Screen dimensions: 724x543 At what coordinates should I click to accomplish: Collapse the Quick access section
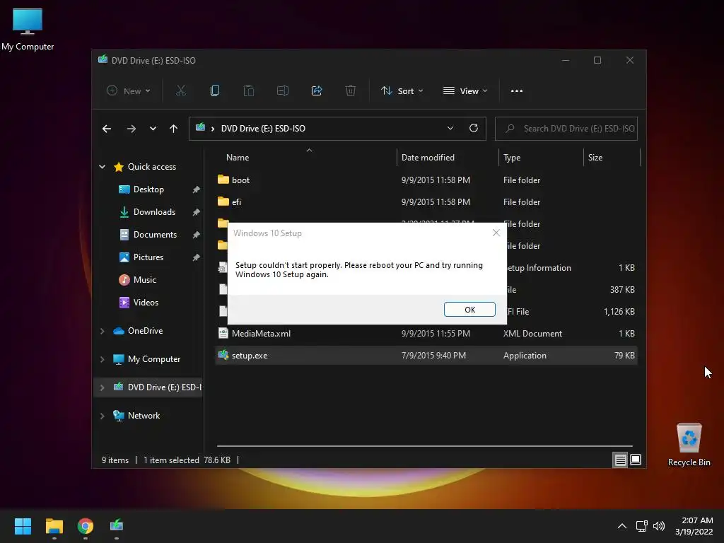(x=102, y=167)
